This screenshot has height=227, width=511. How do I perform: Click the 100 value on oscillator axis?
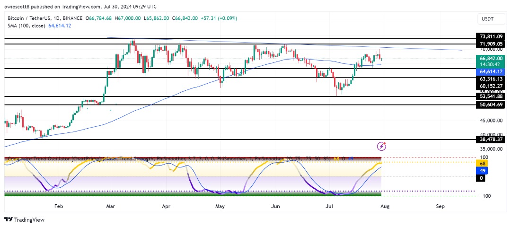click(x=483, y=157)
